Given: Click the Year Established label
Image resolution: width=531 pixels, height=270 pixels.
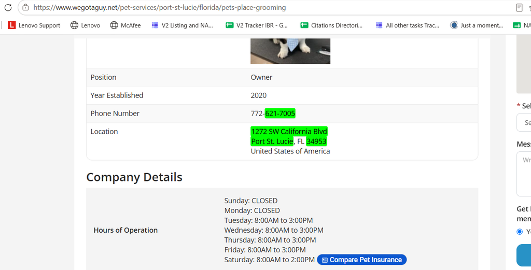Looking at the screenshot, I should click(117, 95).
